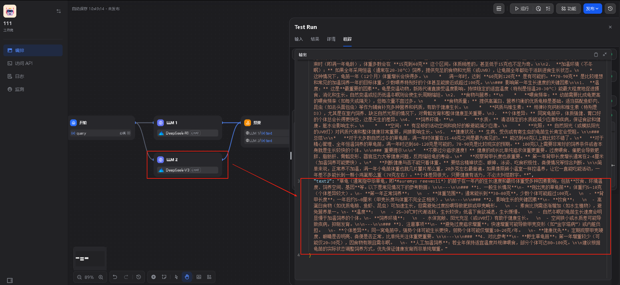Click the panel resize handle on left edge
Image resolution: width=620 pixels, height=285 pixels.
291,155
